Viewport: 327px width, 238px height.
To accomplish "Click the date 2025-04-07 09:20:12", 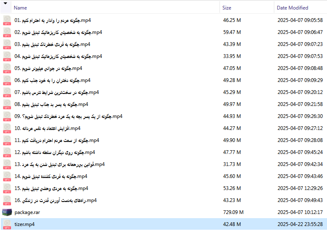I will point(300,92).
